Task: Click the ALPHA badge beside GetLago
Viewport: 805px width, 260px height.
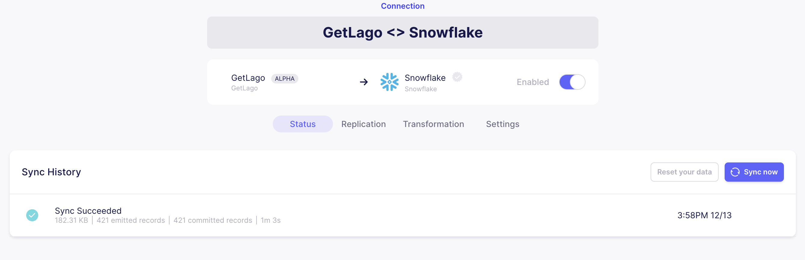Action: [285, 79]
